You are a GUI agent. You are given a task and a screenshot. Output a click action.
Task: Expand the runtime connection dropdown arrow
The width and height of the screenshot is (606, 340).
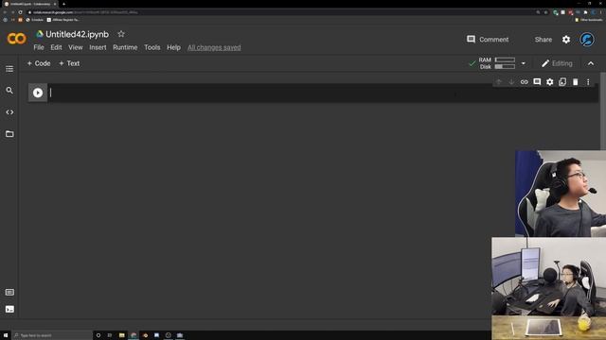523,63
